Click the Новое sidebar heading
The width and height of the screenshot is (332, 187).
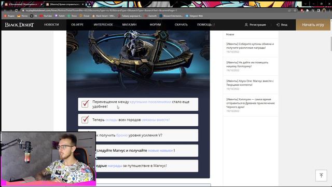click(x=230, y=34)
